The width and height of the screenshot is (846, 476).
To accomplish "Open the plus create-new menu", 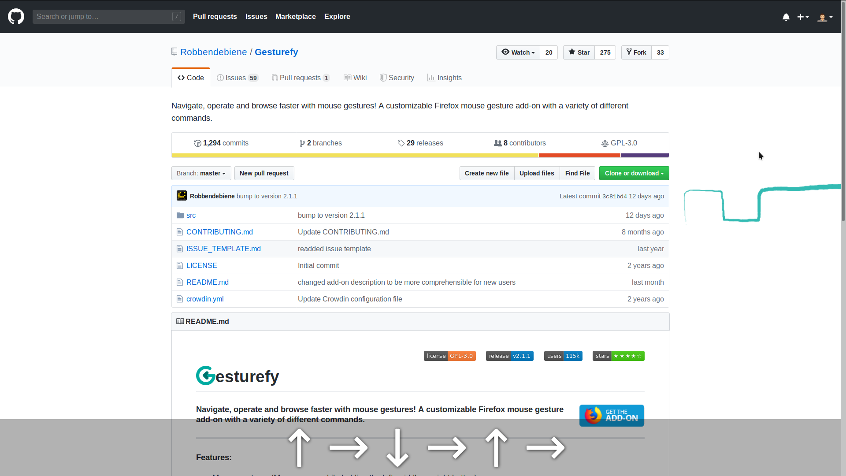I will tap(803, 17).
